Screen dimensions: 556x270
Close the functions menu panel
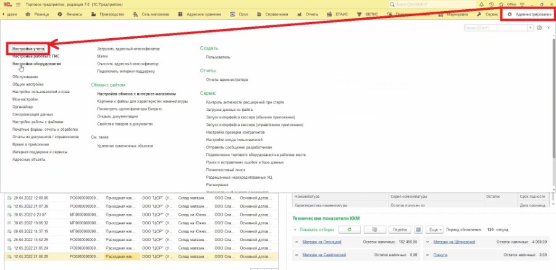(x=549, y=28)
